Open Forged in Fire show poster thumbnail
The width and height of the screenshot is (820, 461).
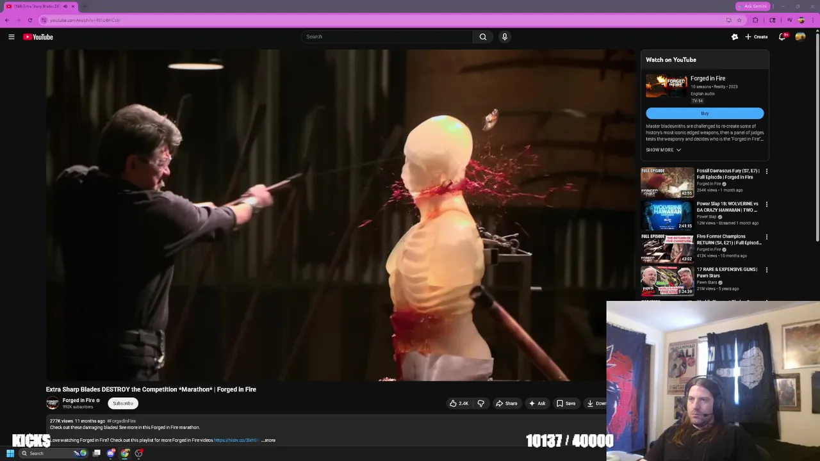click(666, 86)
